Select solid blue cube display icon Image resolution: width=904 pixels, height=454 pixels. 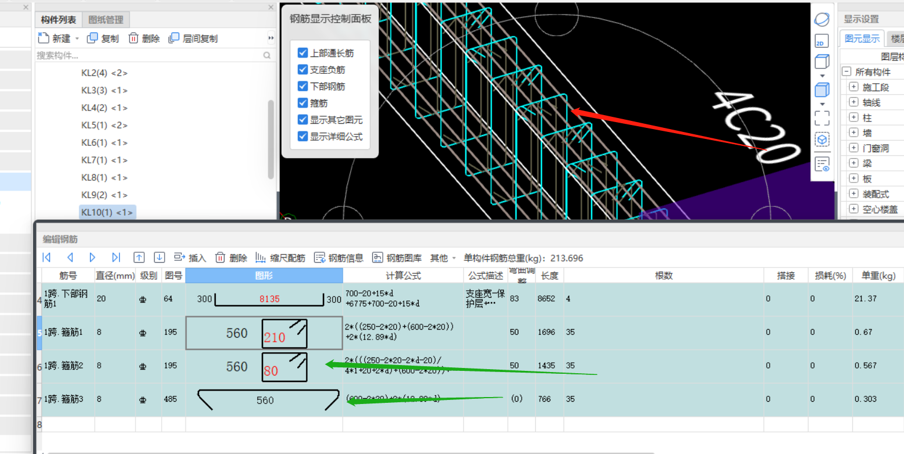pos(821,90)
